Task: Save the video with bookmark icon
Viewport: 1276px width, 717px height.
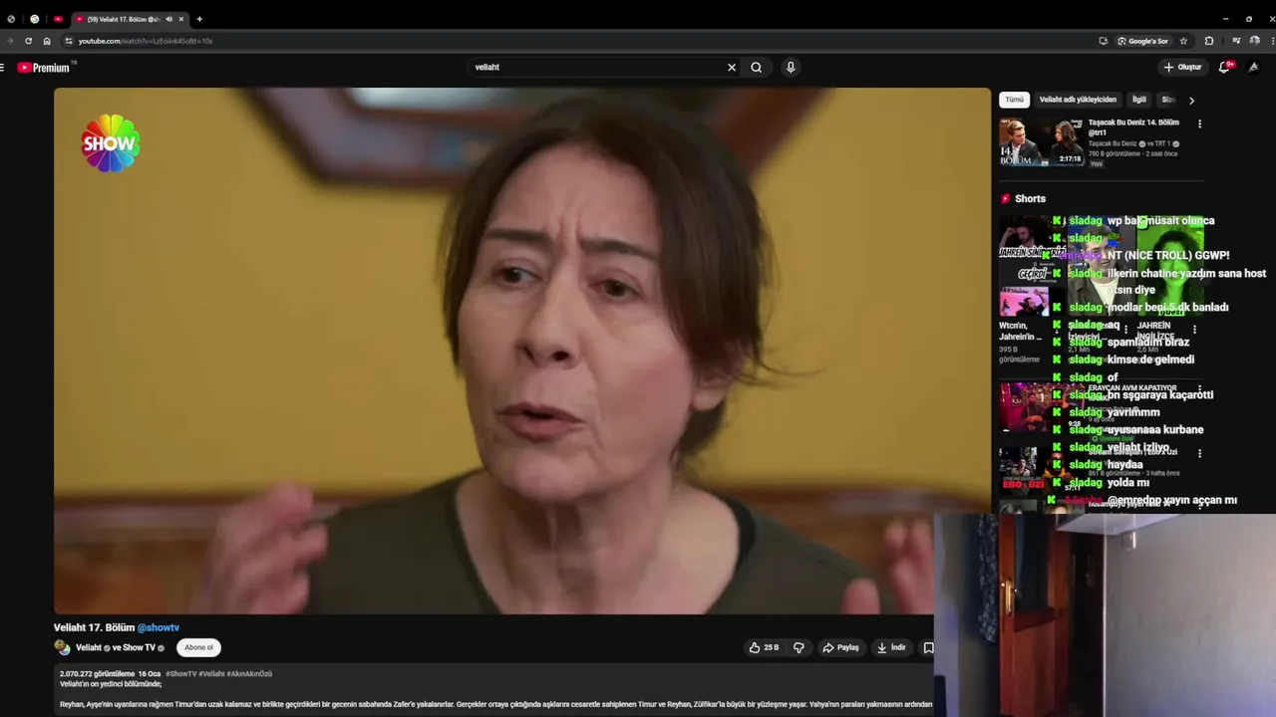Action: [x=928, y=647]
